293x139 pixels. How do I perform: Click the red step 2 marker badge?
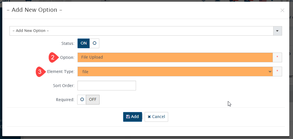click(x=53, y=57)
